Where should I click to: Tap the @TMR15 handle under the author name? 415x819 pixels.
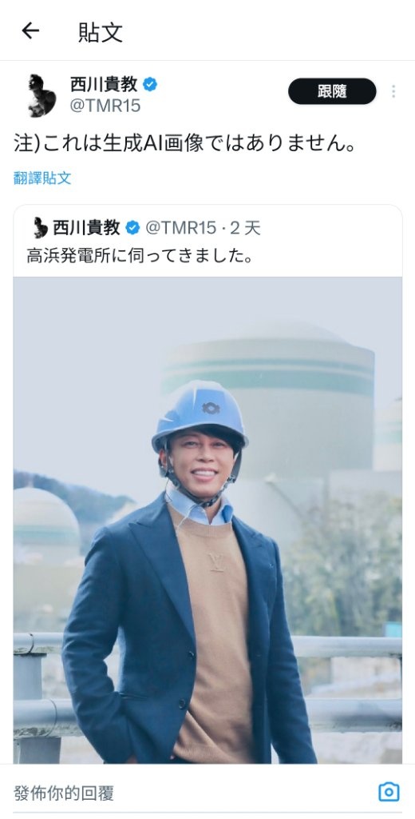(x=105, y=106)
